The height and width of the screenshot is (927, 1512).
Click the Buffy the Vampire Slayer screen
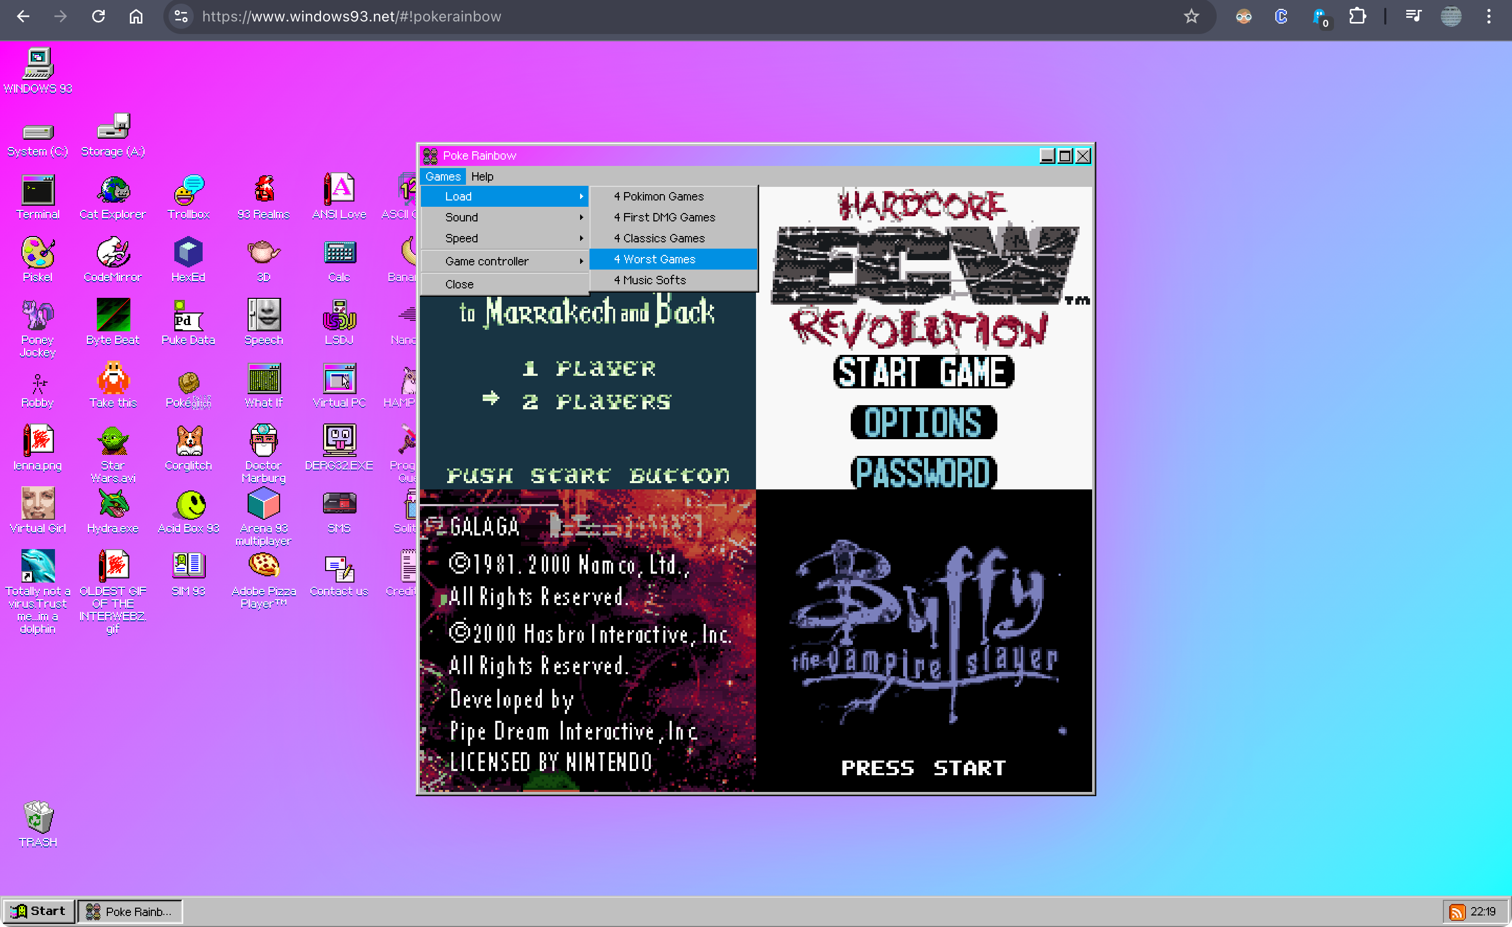(924, 641)
